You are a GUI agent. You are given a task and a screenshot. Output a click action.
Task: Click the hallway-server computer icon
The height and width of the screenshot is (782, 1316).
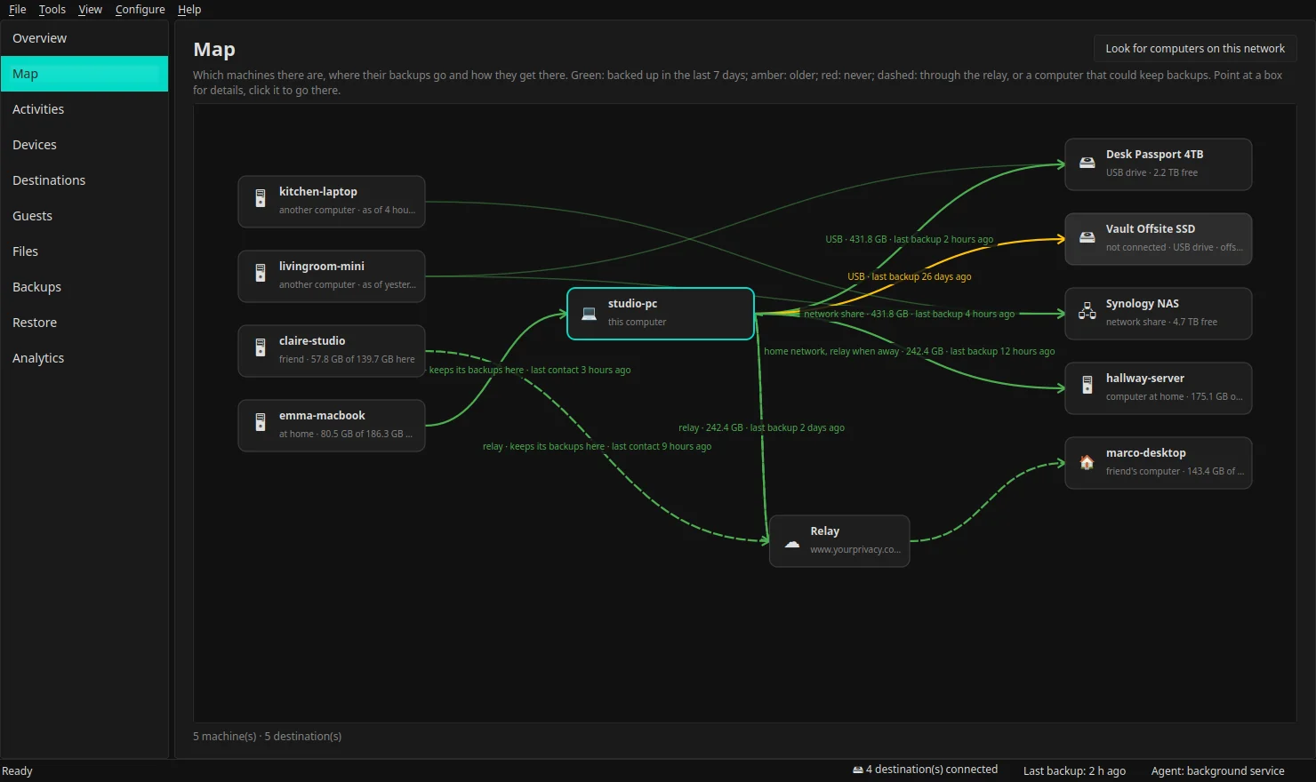point(1087,386)
